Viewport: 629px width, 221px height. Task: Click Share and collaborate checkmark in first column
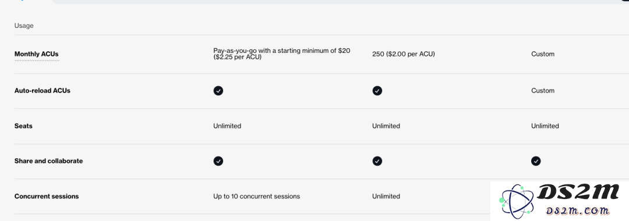218,161
